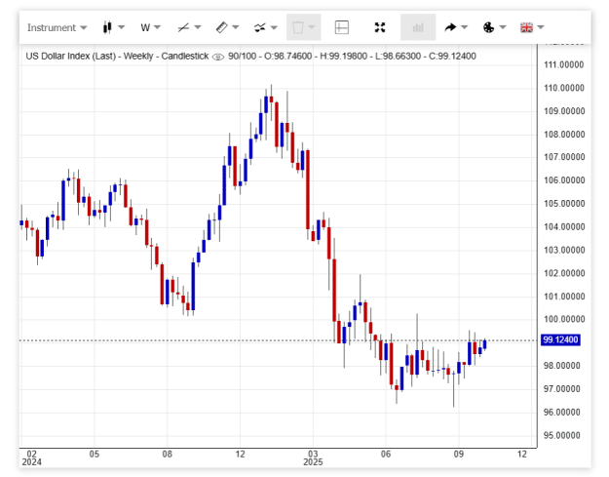Viewport: 609px width, 477px height.
Task: Open the UK flag language dropdown
Action: pos(532,27)
